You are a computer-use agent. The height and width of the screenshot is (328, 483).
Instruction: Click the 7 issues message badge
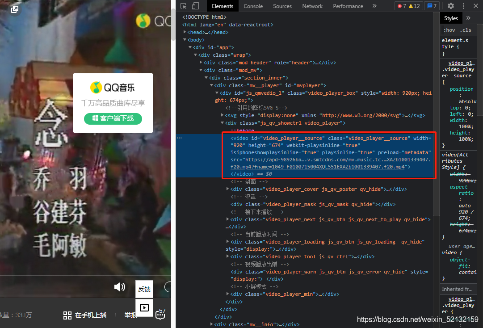coord(432,6)
